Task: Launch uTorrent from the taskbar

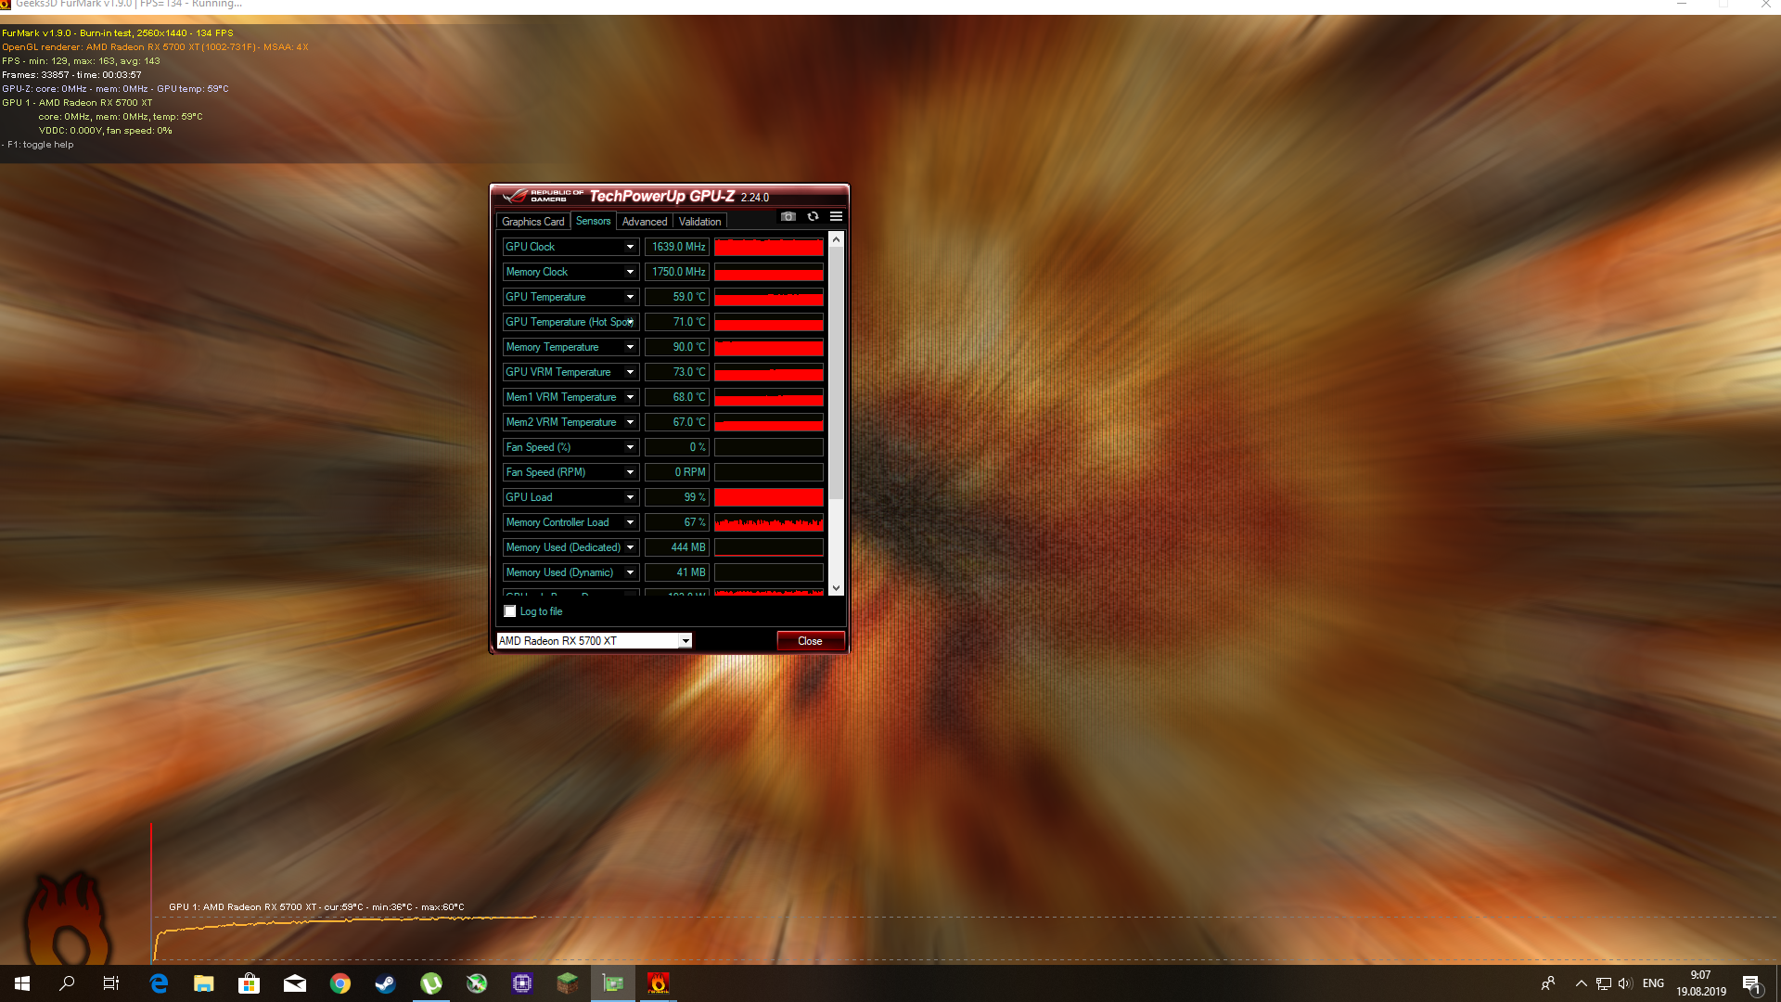Action: coord(431,983)
